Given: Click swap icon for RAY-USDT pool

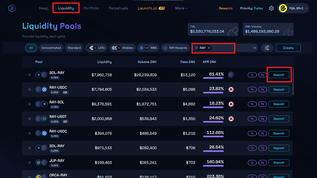Looking at the screenshot, I should click(263, 119).
